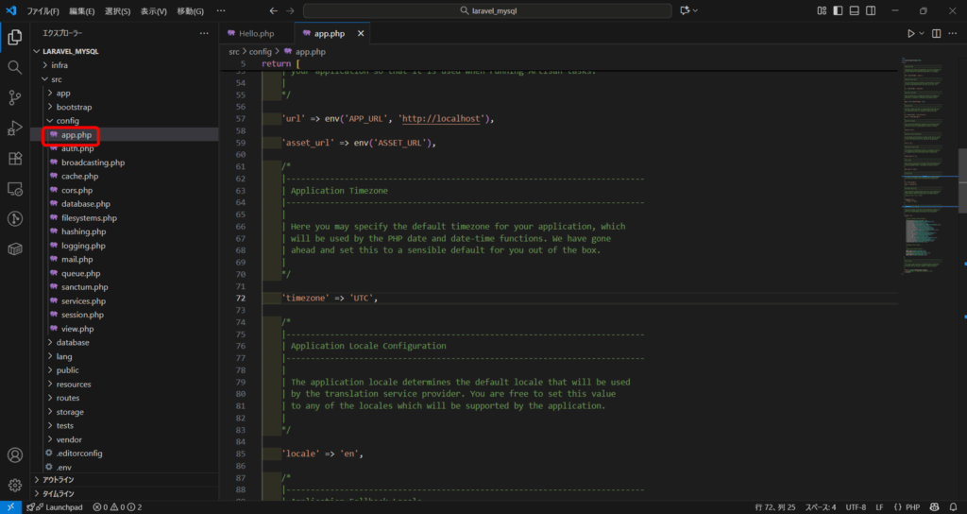Open database.php in the explorer
The width and height of the screenshot is (967, 514).
[85, 204]
